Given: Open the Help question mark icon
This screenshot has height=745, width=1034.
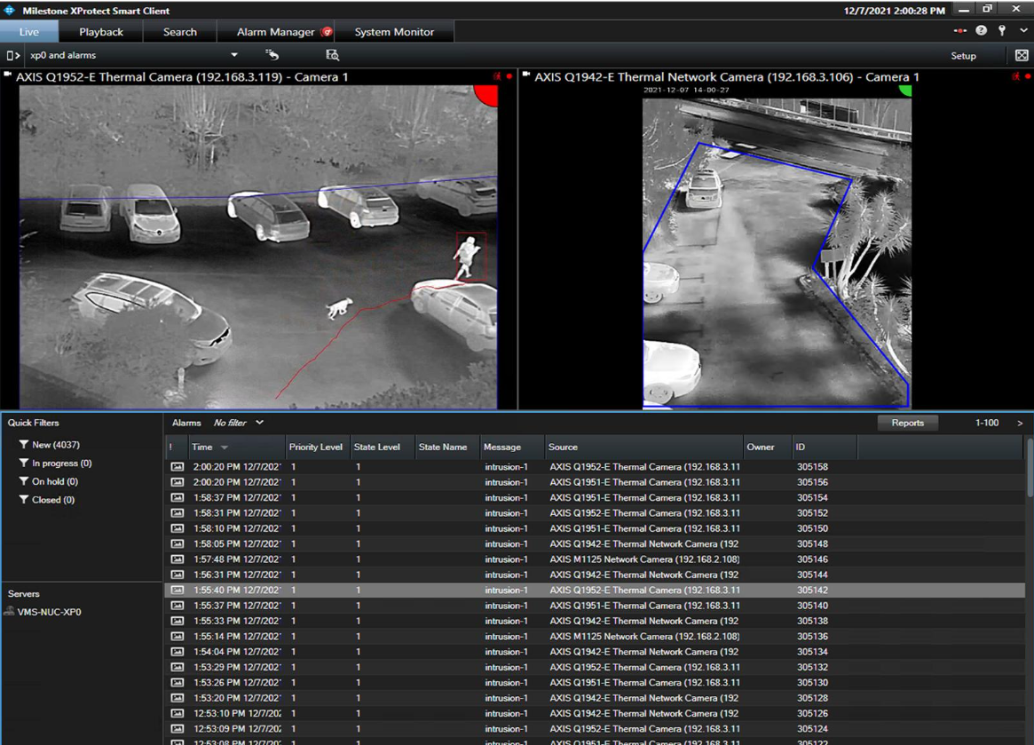Looking at the screenshot, I should [981, 31].
